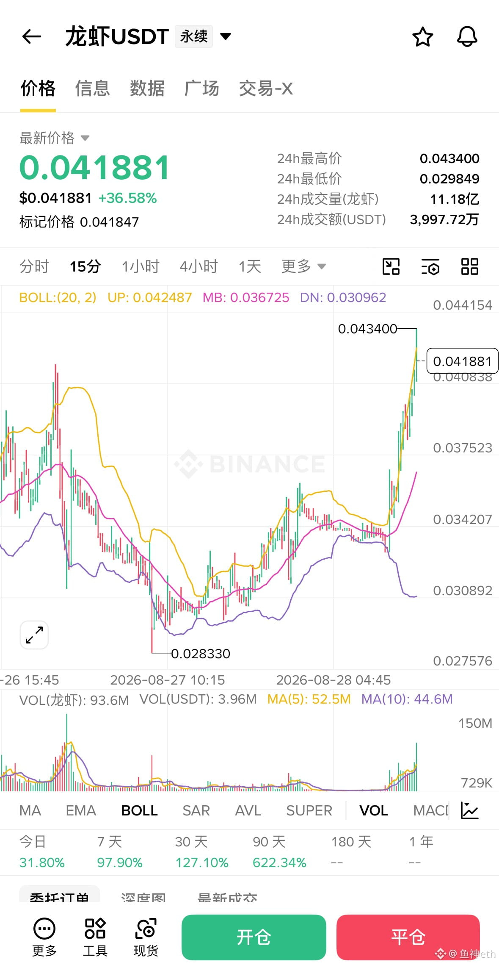Open the trading pair dropdown arrow
The width and height of the screenshot is (499, 965).
tap(226, 36)
